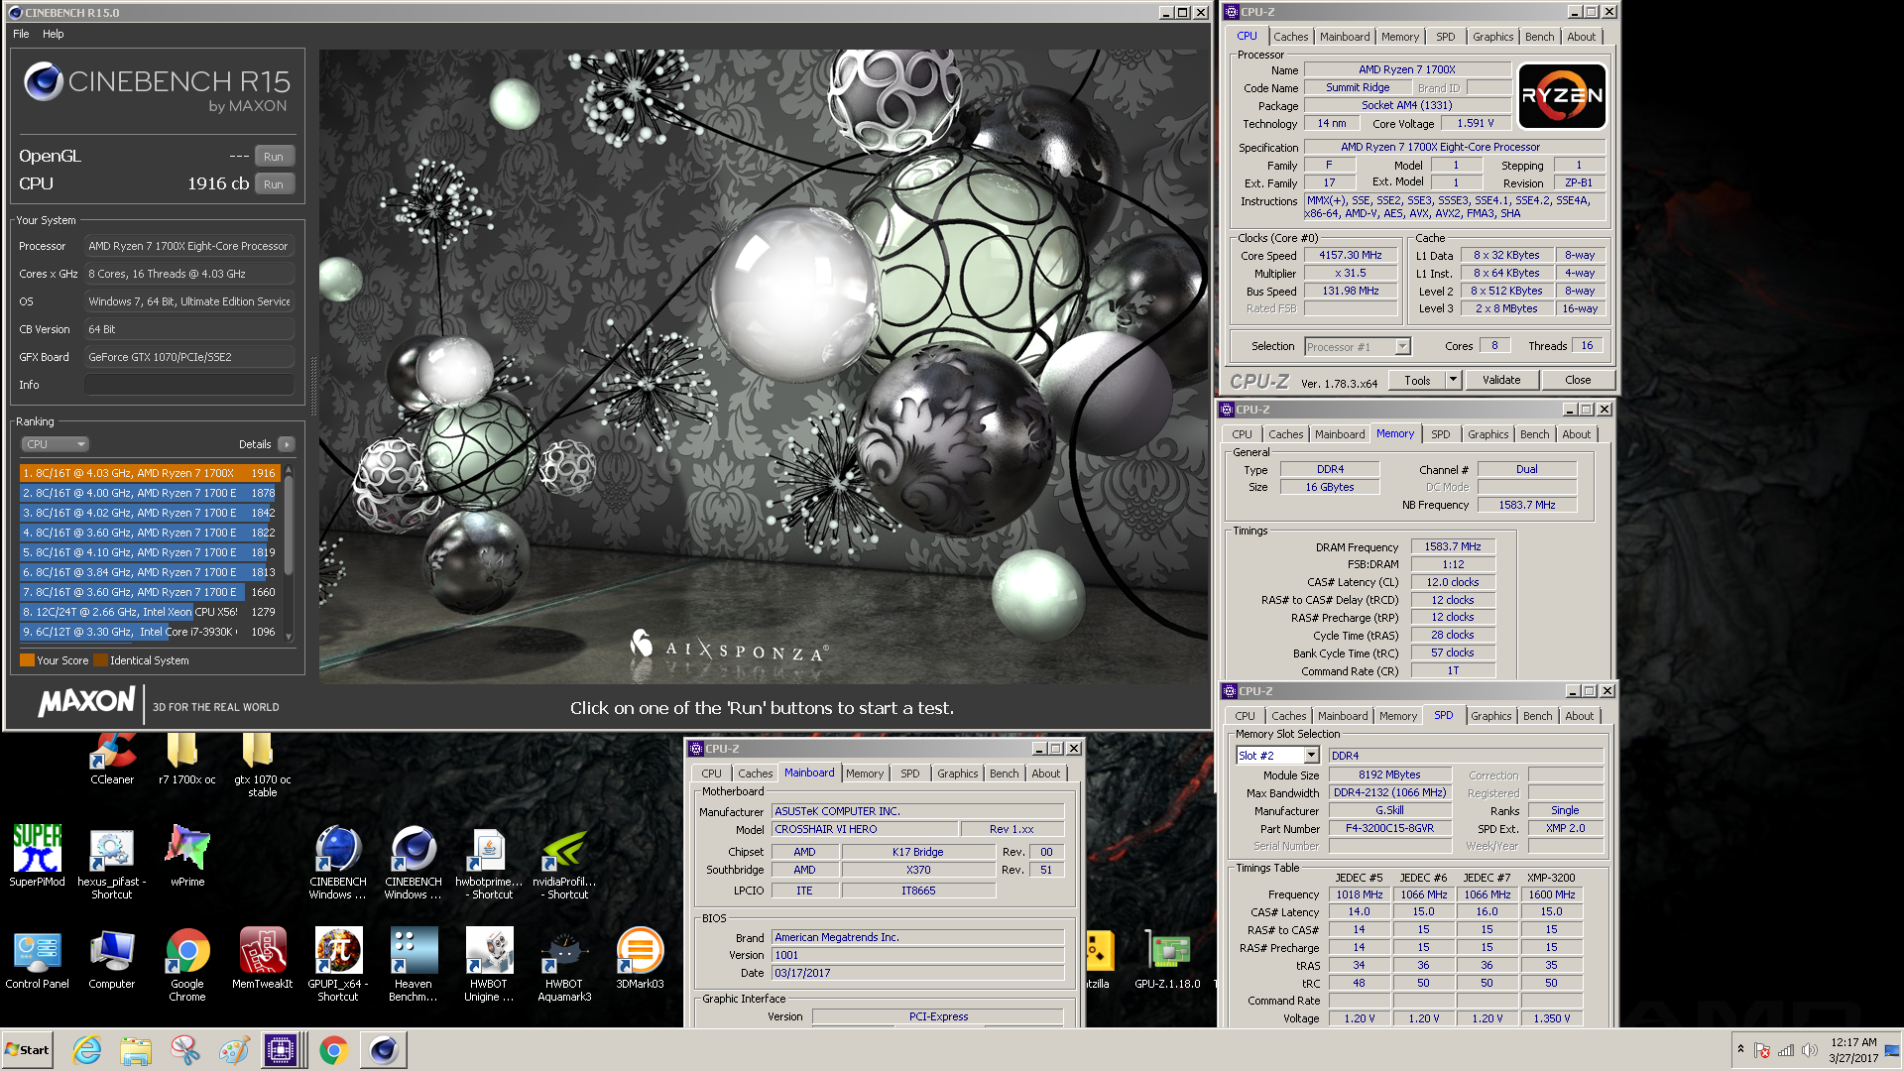Viewport: 1904px width, 1071px height.
Task: Open first CINEBENCH Windows shortcut
Action: tap(338, 863)
